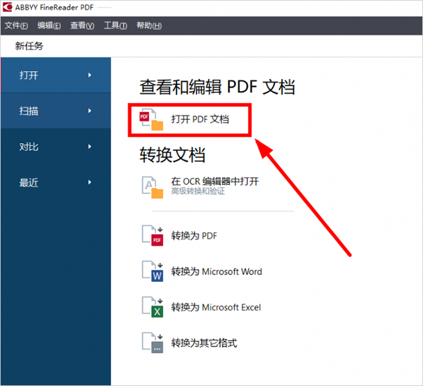Click the ABBYY FineReader PDF window title
The image size is (423, 386).
click(54, 7)
